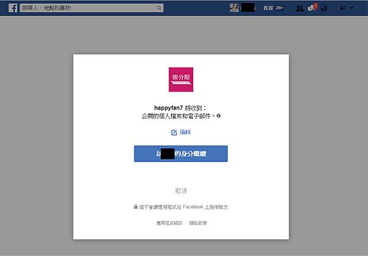Open the friend requests icon
Viewport: 368px width, 256px height.
[299, 8]
